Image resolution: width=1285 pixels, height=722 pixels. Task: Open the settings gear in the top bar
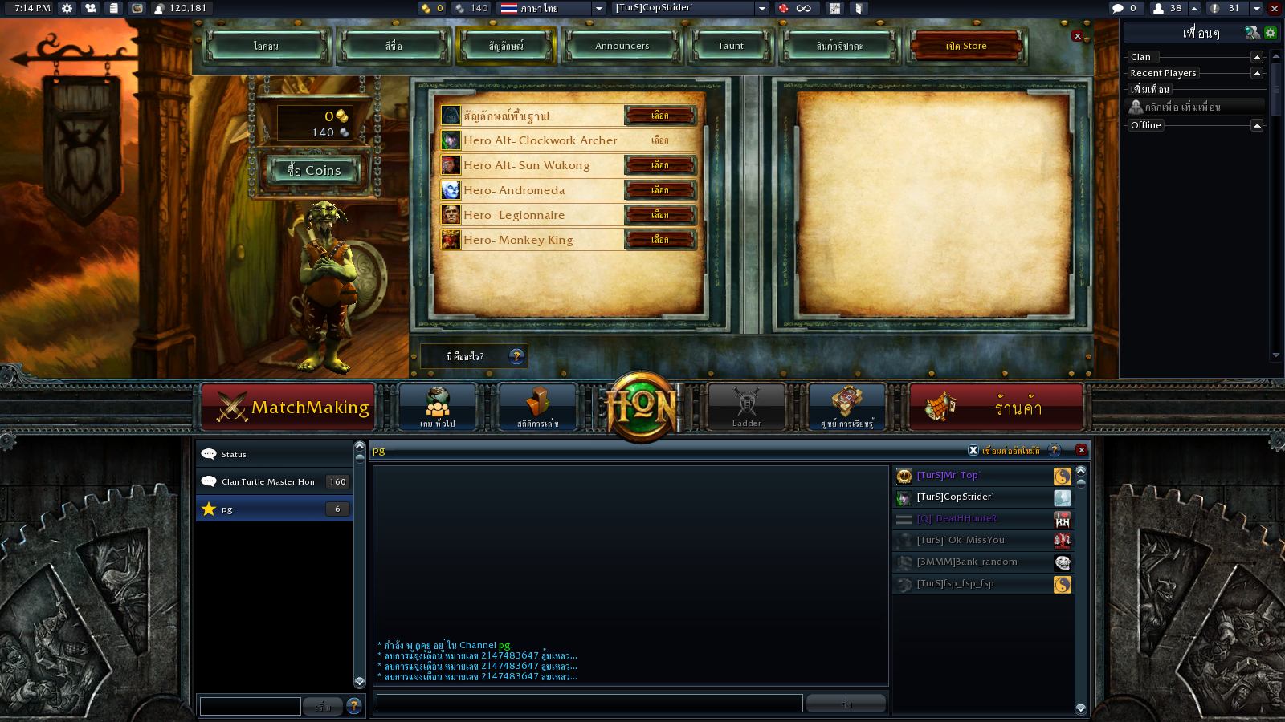(x=67, y=8)
